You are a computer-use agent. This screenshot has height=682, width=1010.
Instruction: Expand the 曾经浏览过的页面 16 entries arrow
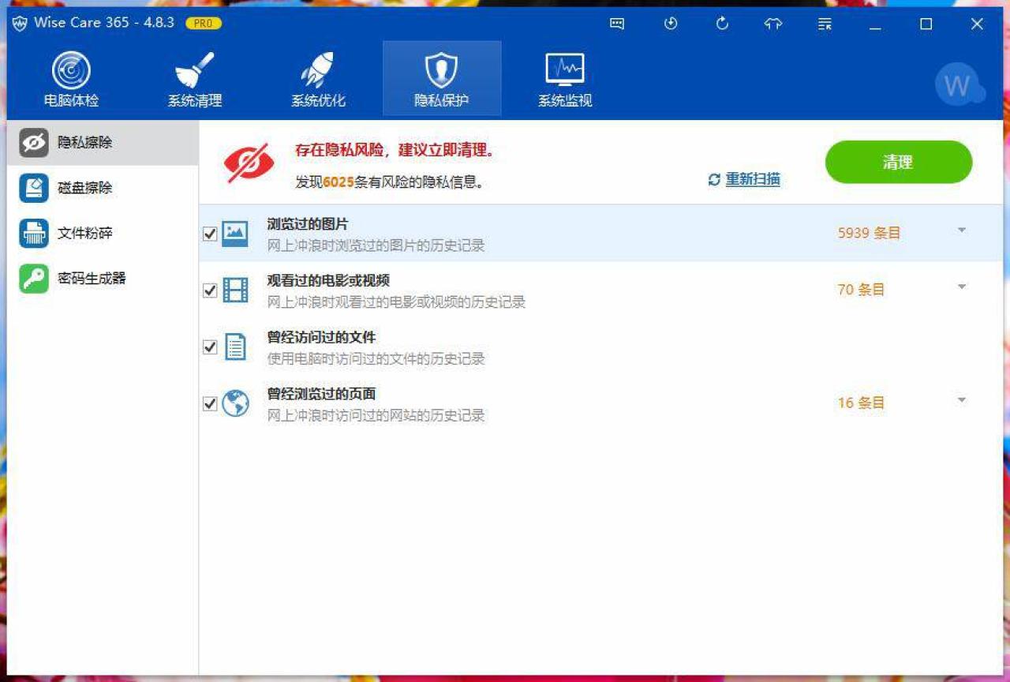pos(961,401)
